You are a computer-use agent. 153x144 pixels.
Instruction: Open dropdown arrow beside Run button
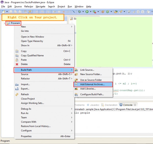(x=90, y=12)
